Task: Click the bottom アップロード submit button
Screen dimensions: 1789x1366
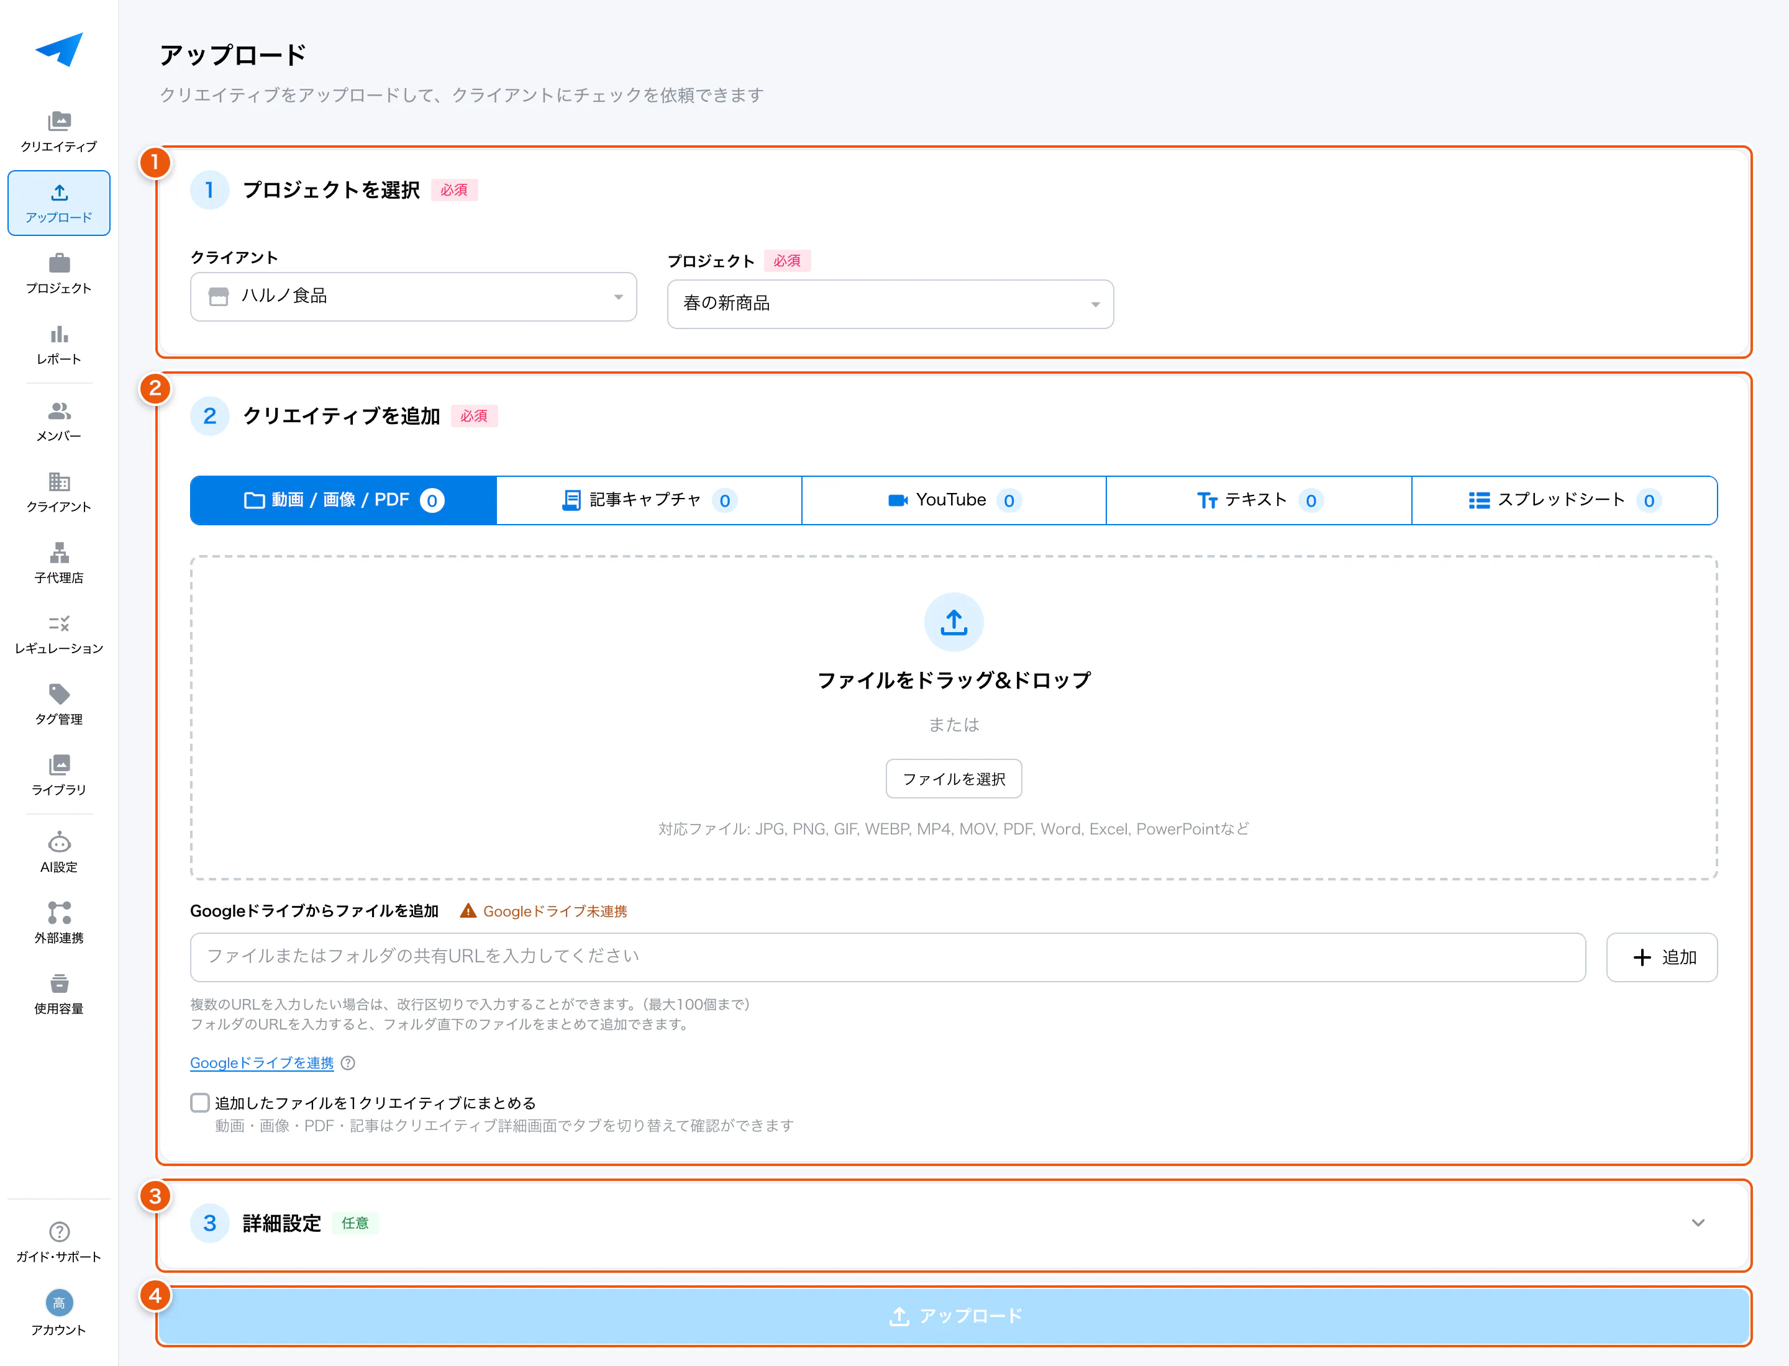Action: [x=954, y=1316]
